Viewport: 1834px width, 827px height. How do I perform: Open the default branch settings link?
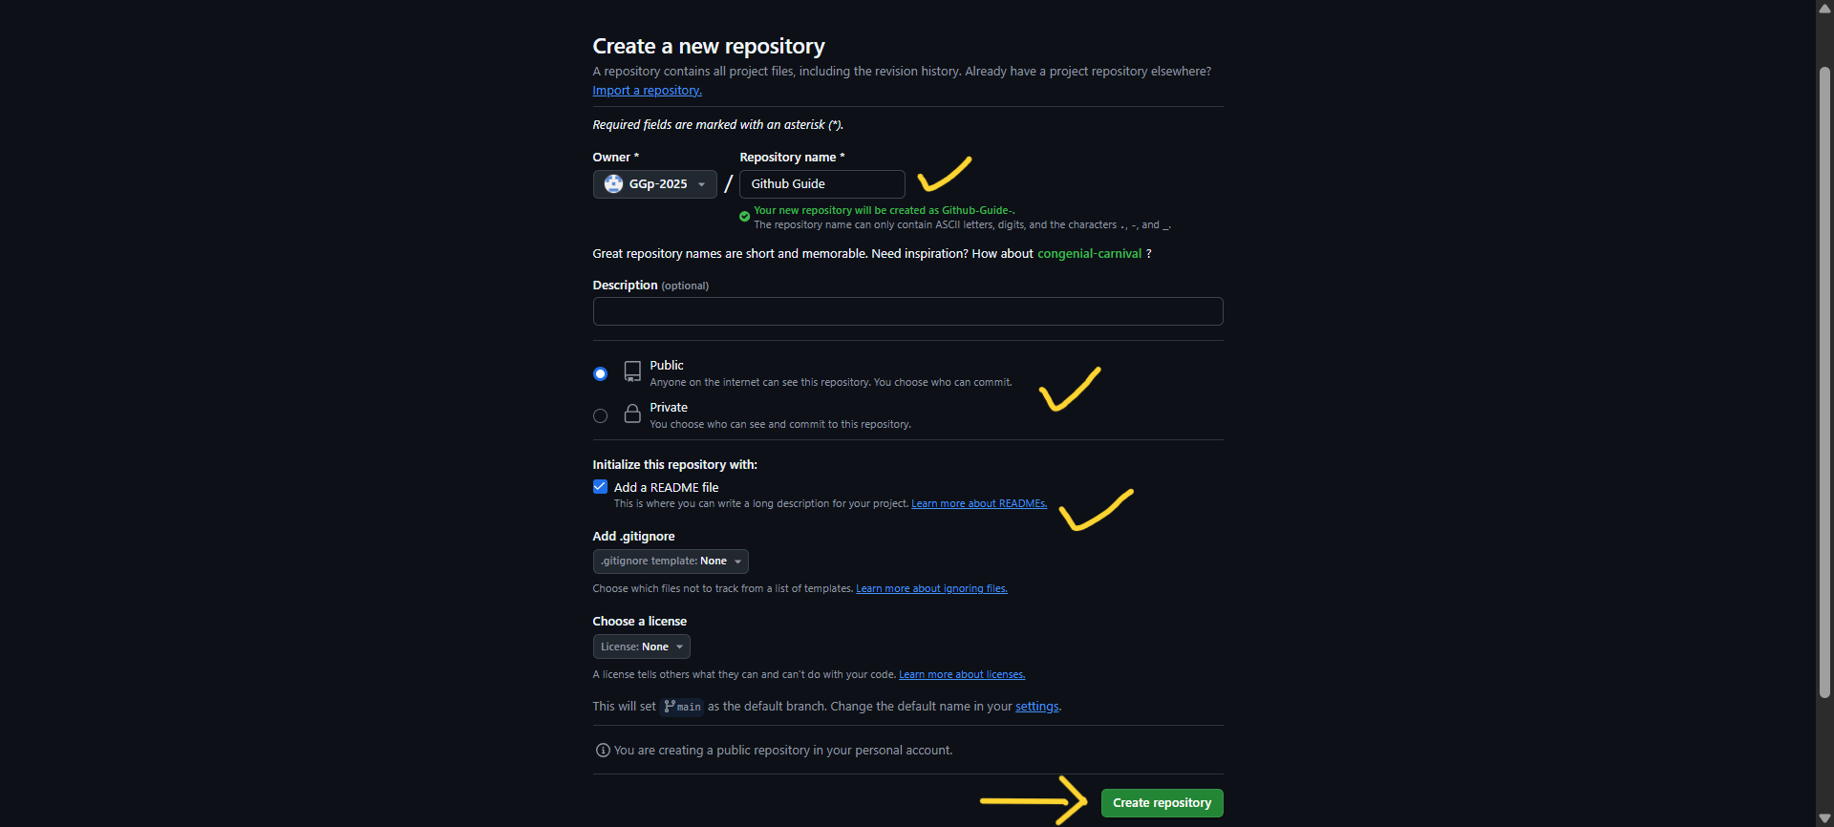[1036, 706]
